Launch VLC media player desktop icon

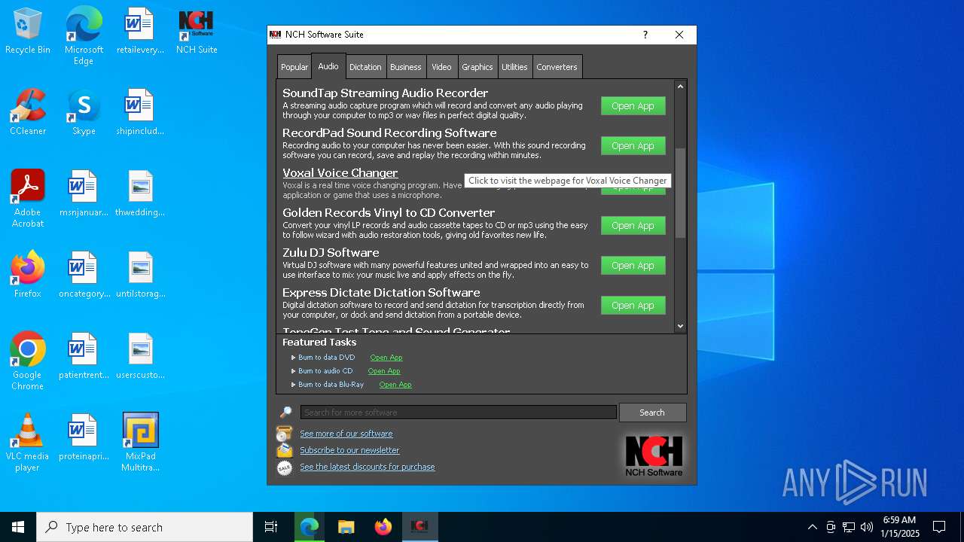pyautogui.click(x=27, y=443)
